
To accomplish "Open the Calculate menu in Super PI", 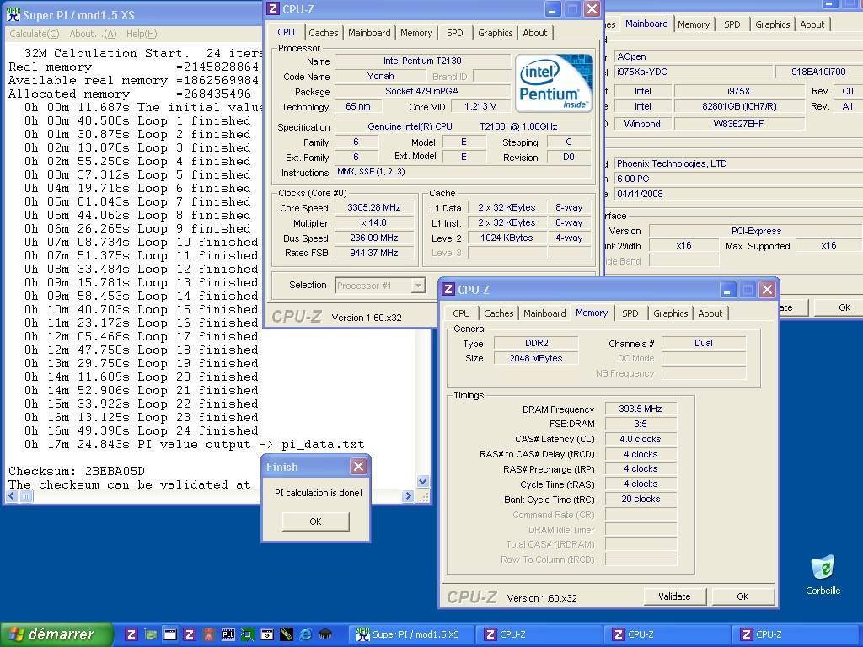I will 34,34.
